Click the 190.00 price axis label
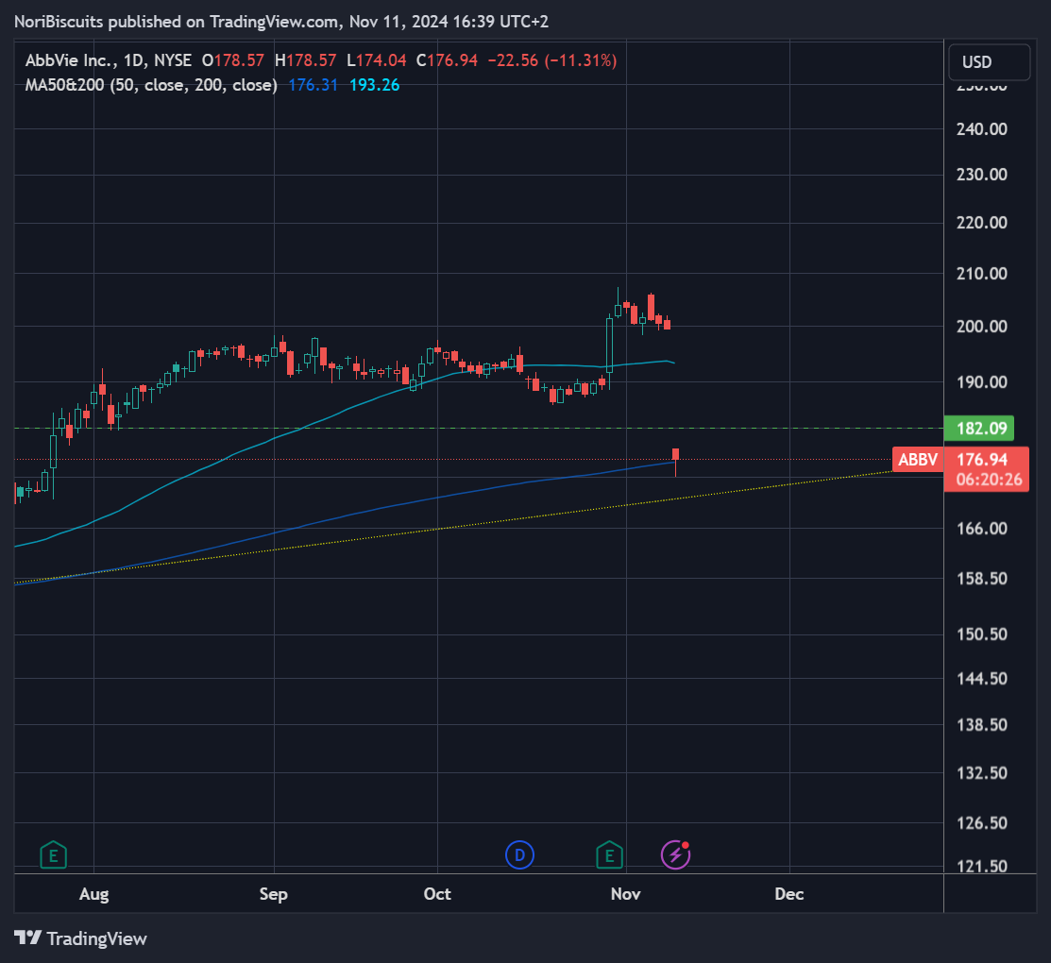This screenshot has height=963, width=1051. point(982,382)
